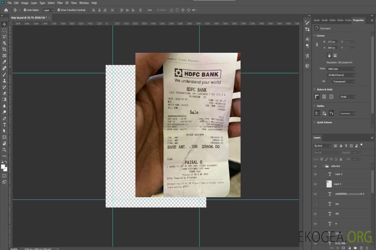The height and width of the screenshot is (250, 376).
Task: Hide Layer 3 via its eye icon
Action: tap(315, 184)
